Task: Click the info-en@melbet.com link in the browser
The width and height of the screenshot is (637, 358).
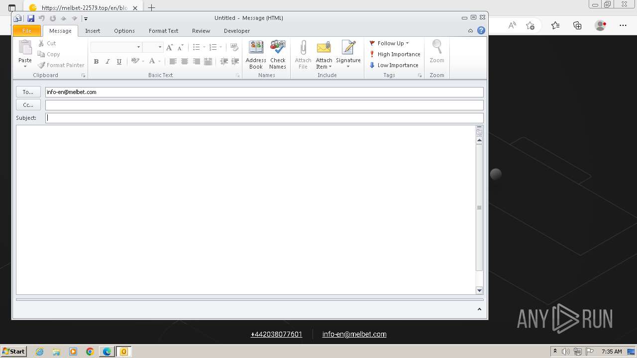Action: tap(354, 334)
